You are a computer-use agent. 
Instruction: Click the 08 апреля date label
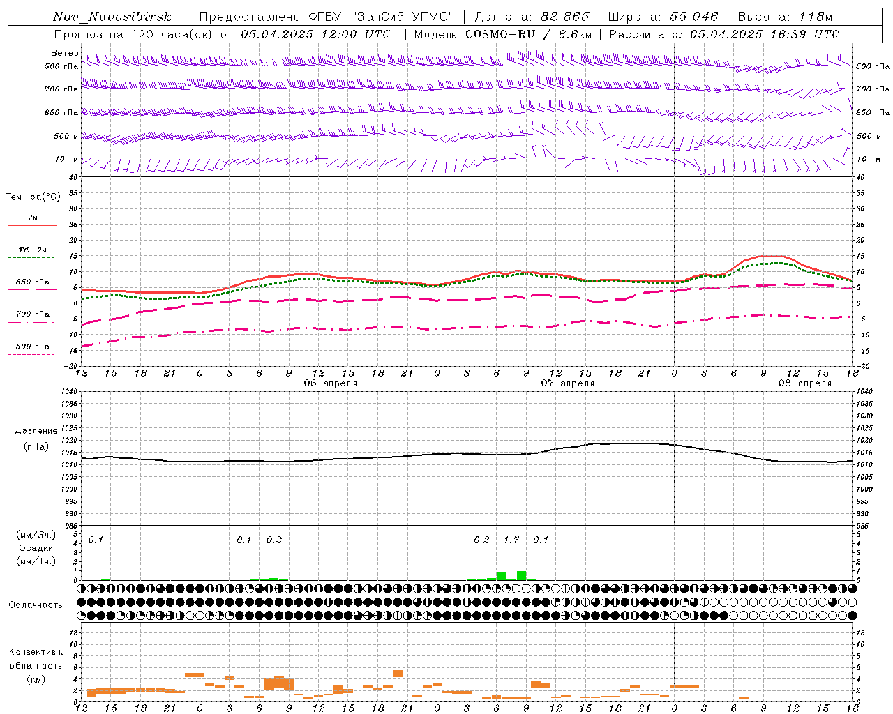pos(805,383)
